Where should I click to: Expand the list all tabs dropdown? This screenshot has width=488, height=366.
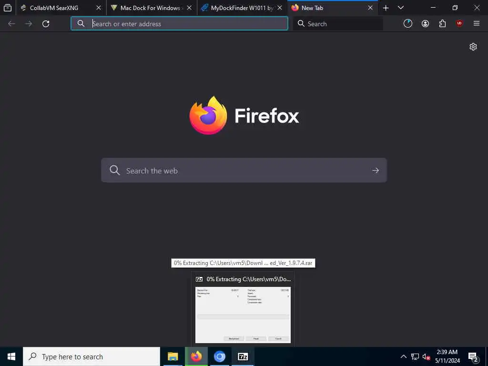[401, 8]
